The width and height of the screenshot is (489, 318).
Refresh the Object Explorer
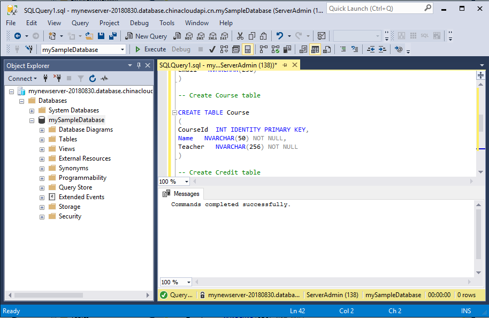pos(93,78)
